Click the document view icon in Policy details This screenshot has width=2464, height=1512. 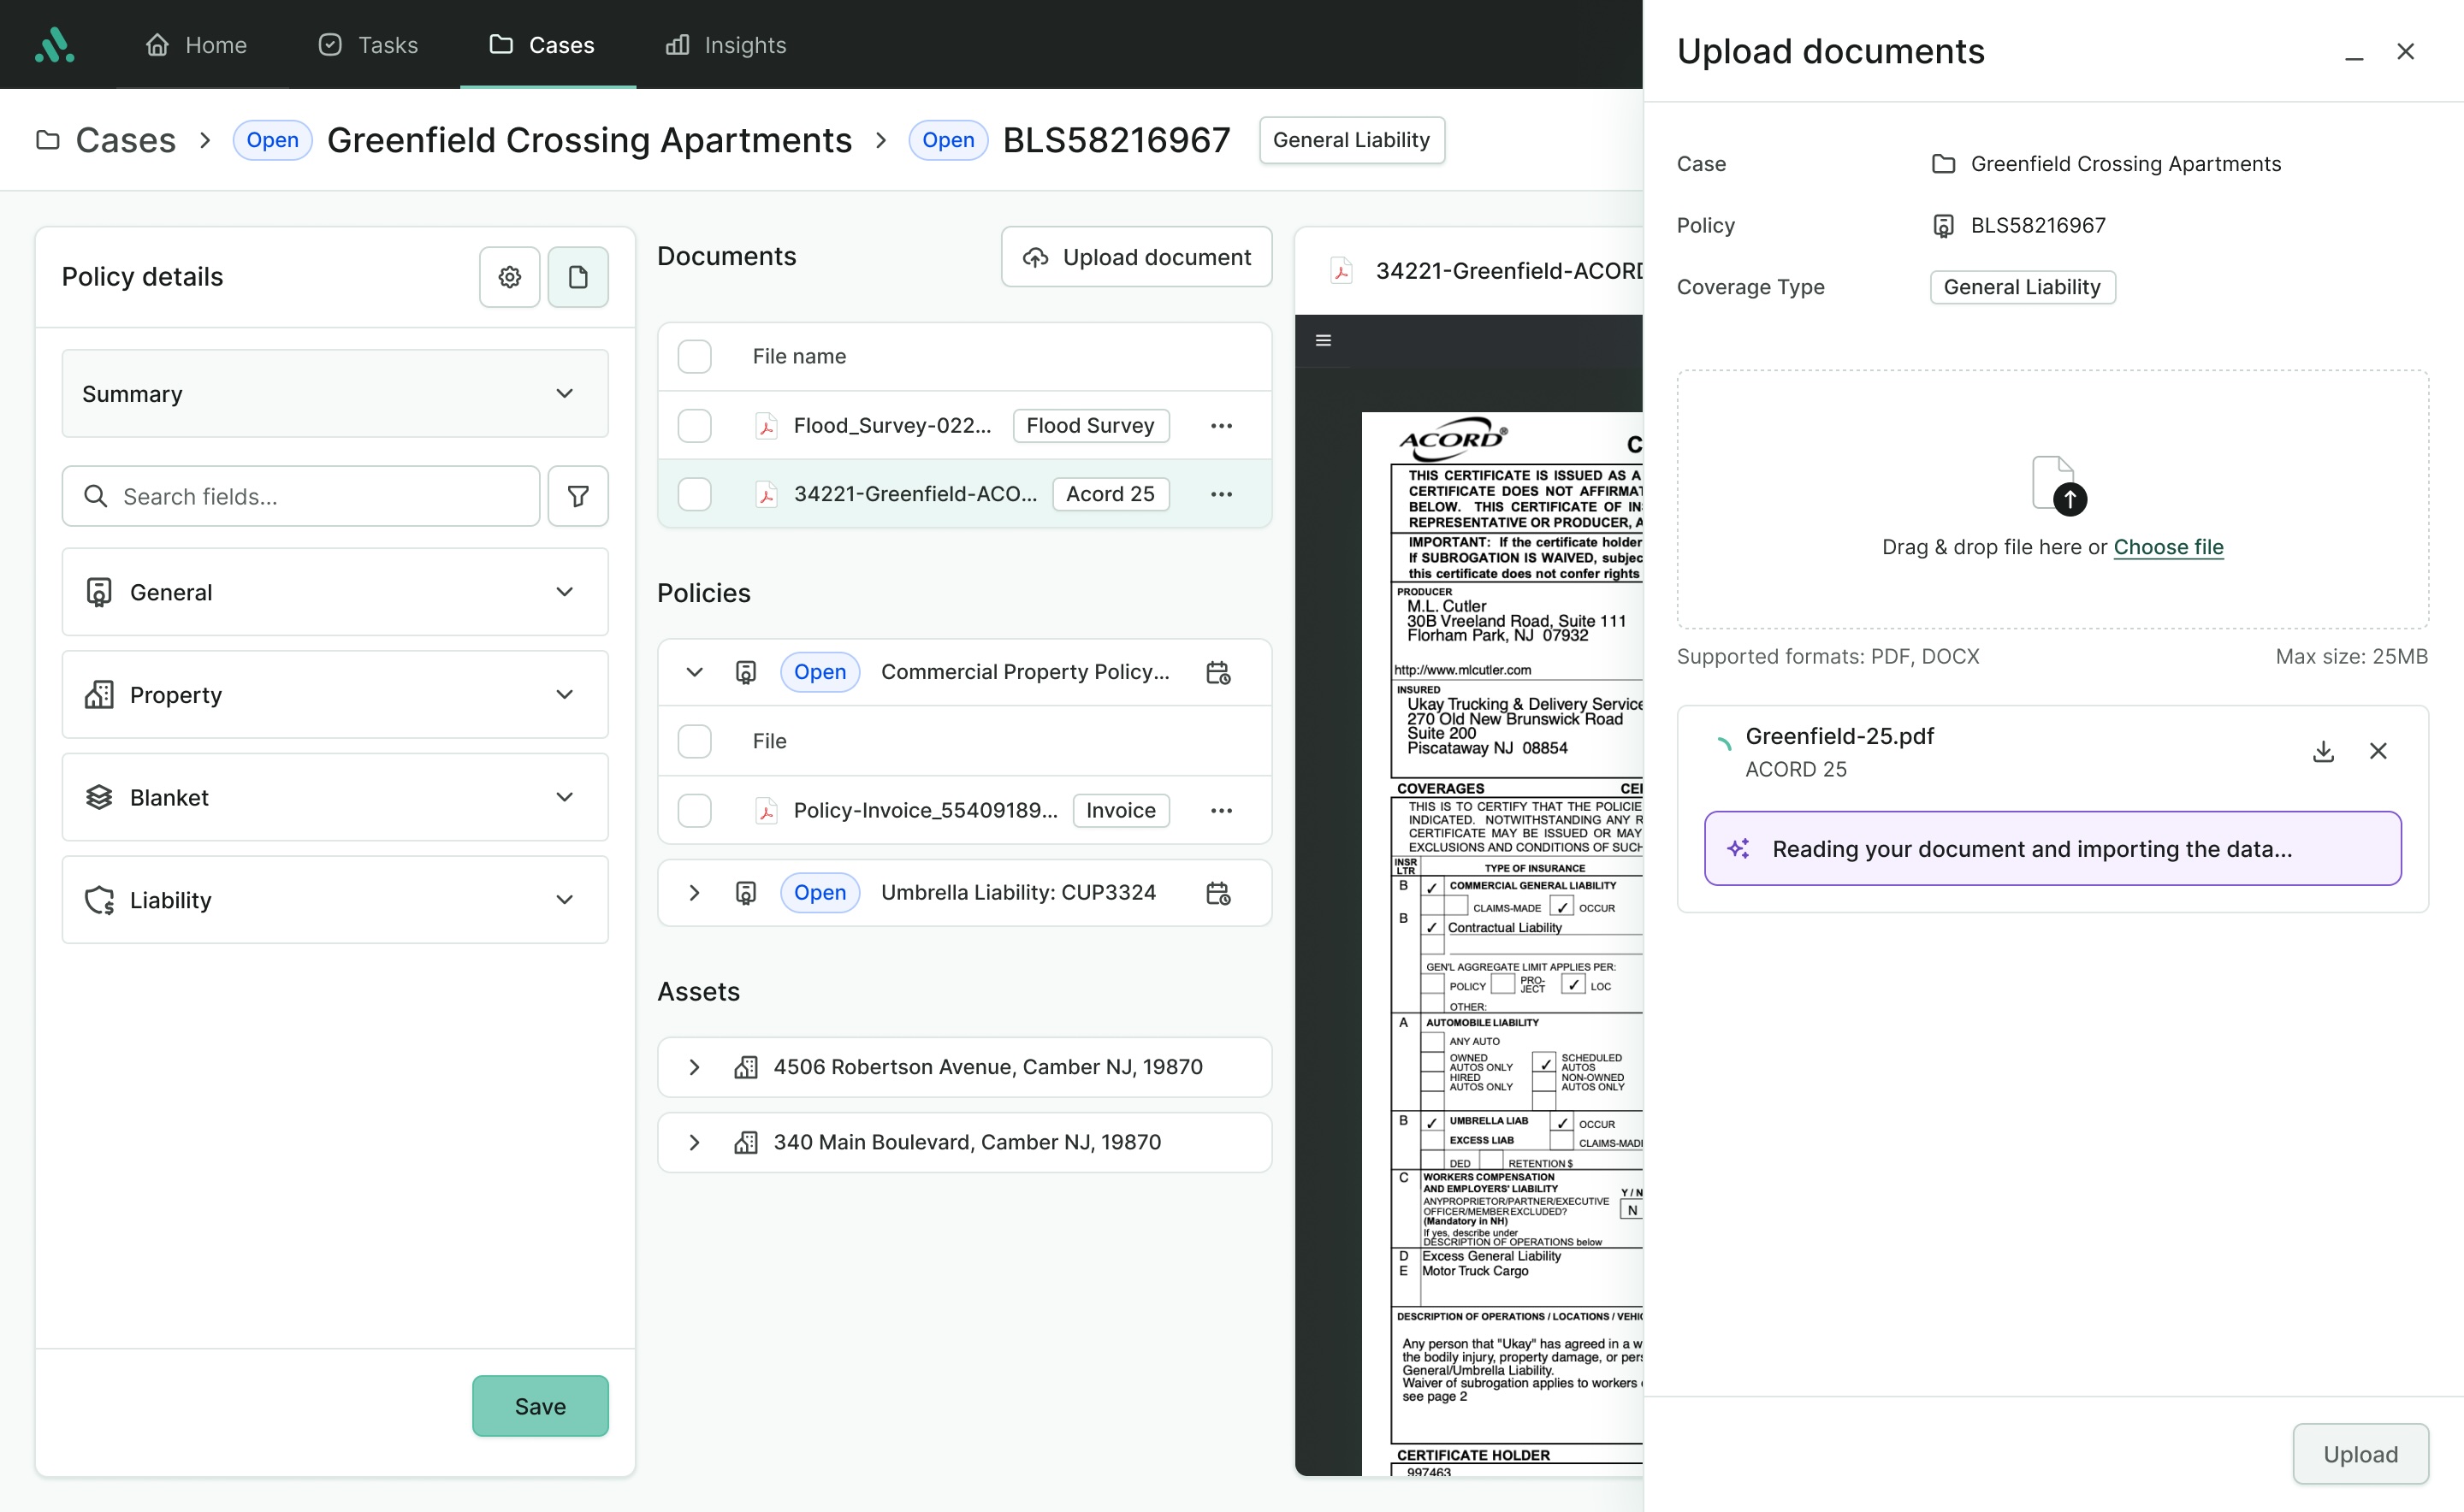577,277
